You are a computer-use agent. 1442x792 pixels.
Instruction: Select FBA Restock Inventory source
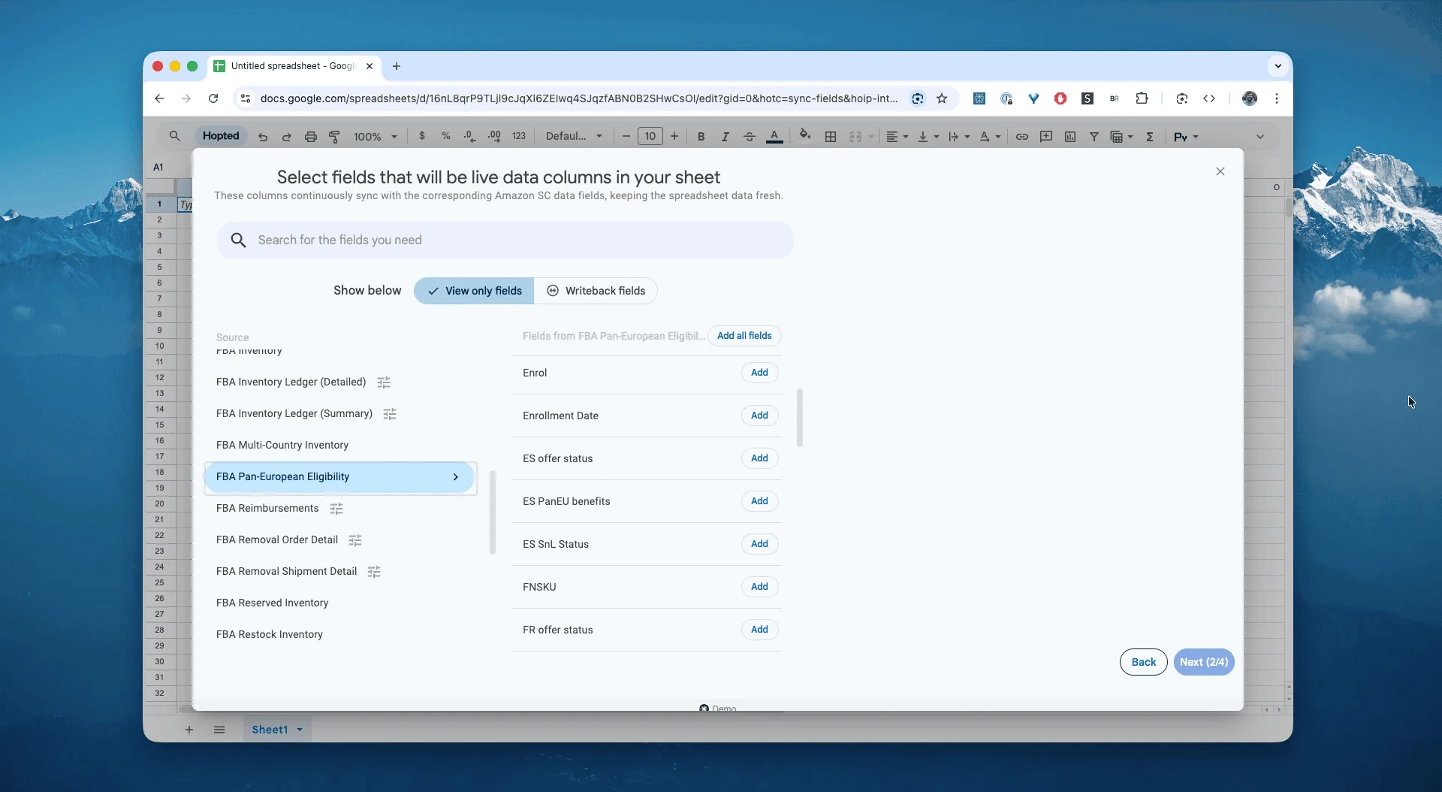coord(270,634)
